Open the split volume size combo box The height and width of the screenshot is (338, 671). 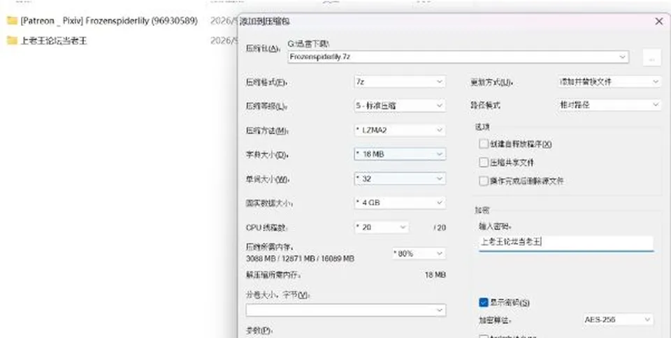[x=346, y=310]
